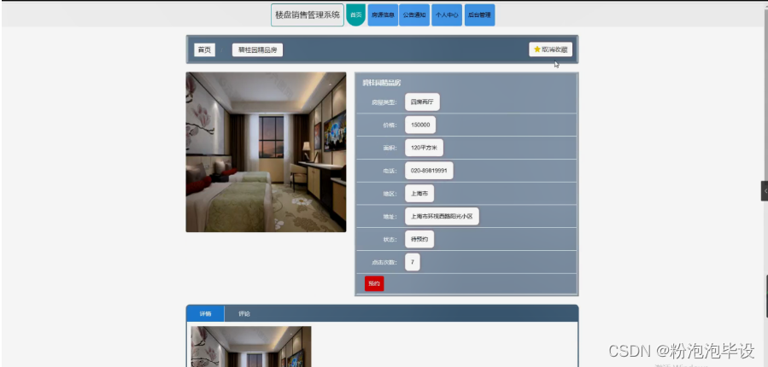768x367 pixels.
Task: Click the region value 上海市
Action: (419, 193)
